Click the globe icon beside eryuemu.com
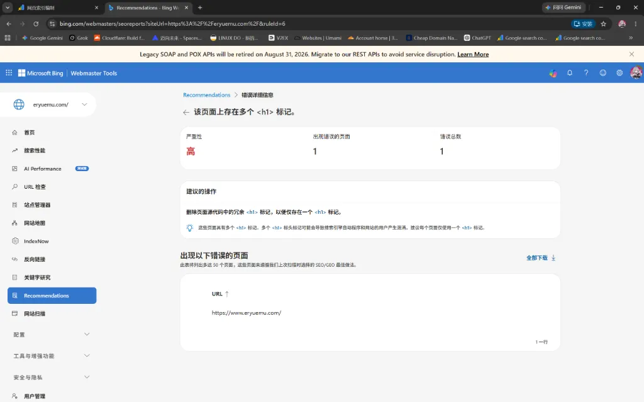Image resolution: width=644 pixels, height=402 pixels. click(x=19, y=104)
